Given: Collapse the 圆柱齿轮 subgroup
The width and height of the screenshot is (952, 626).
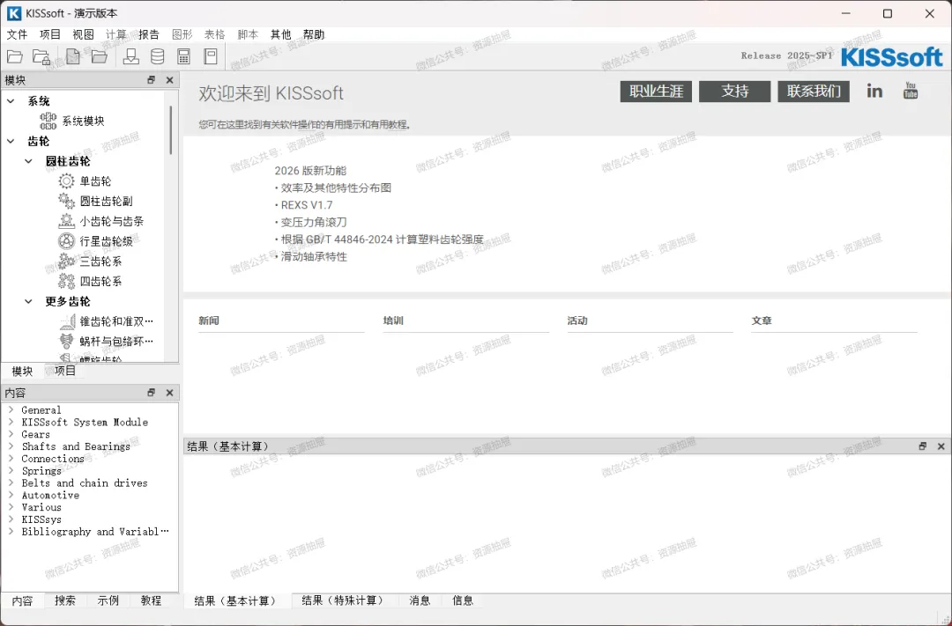Looking at the screenshot, I should [x=28, y=161].
